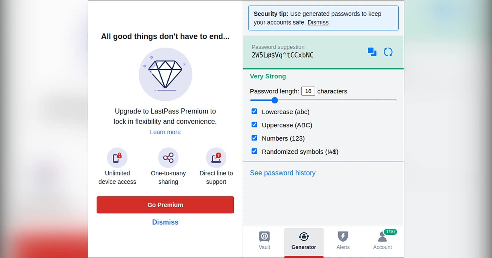Uncheck the Uppercase (ABC) option
Viewport: 492px width, 258px height.
tap(254, 124)
